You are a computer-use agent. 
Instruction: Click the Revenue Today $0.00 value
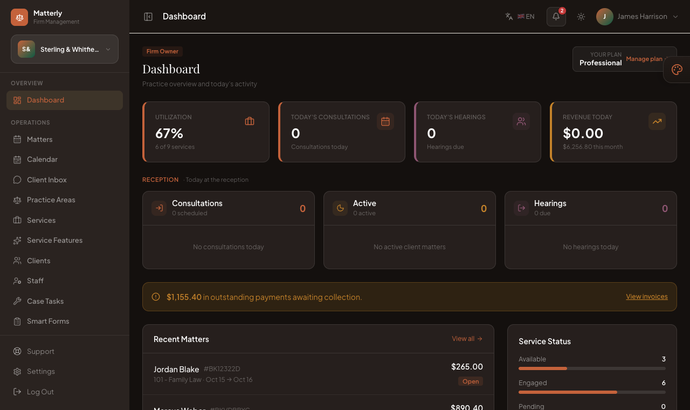(583, 133)
